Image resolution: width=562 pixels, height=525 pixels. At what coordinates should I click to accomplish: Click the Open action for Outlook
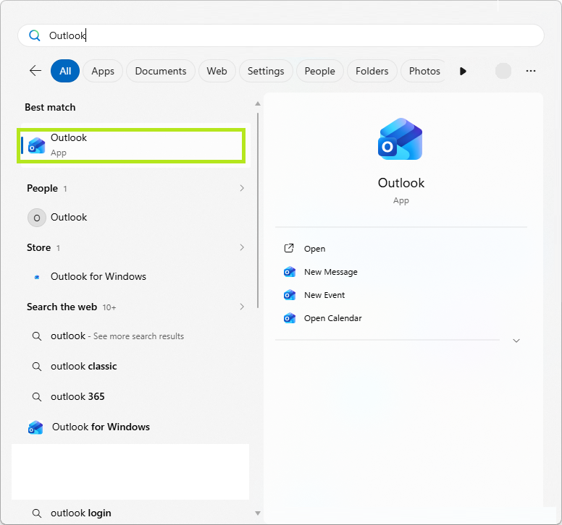315,249
